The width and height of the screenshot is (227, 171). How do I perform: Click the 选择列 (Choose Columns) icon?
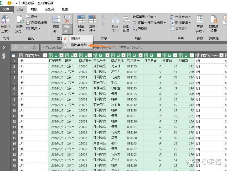click(x=56, y=19)
